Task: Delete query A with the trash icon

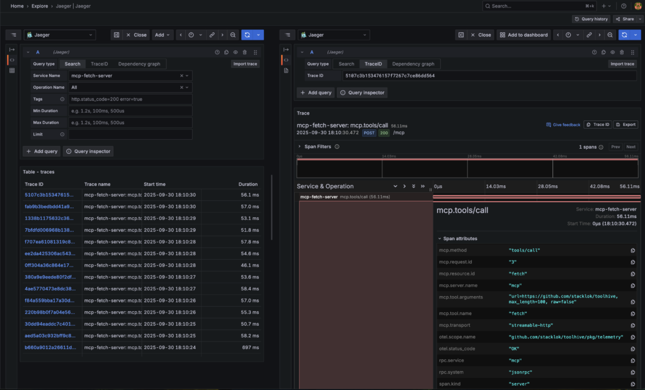Action: [244, 52]
